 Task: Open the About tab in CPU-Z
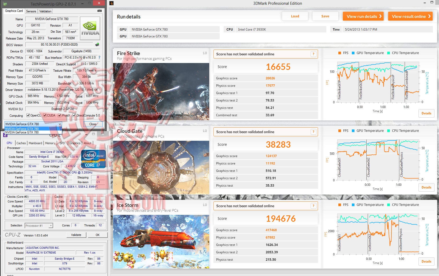(87, 143)
